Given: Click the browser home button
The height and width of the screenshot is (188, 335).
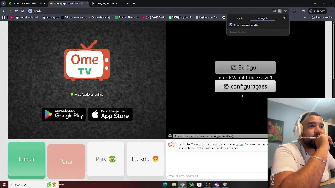Looking at the screenshot, I should pos(23,11).
